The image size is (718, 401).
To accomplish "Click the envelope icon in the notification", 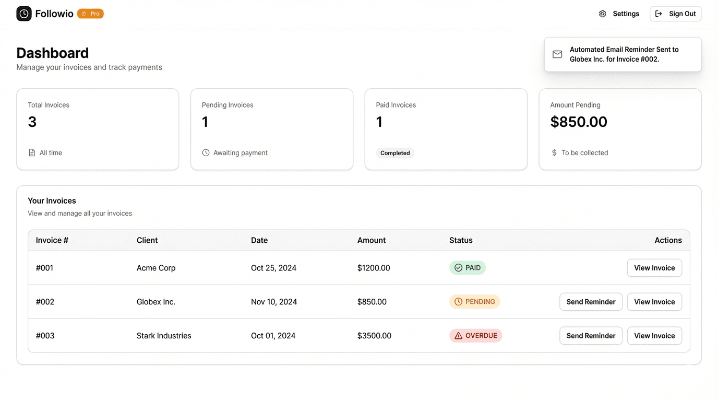I will (x=557, y=54).
